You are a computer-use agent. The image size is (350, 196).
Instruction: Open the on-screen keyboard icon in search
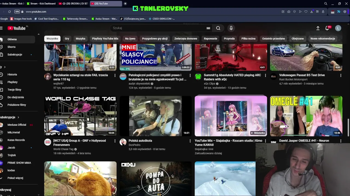point(208,28)
